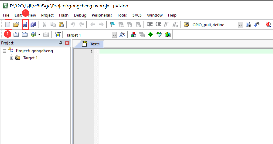This screenshot has height=144, width=273.
Task: Click incremental find binoculars icon
Action: click(257, 24)
